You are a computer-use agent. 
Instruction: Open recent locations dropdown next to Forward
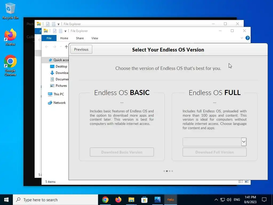tap(61, 47)
